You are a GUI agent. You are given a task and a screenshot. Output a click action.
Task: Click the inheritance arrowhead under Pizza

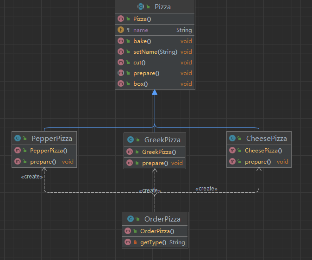coord(155,92)
